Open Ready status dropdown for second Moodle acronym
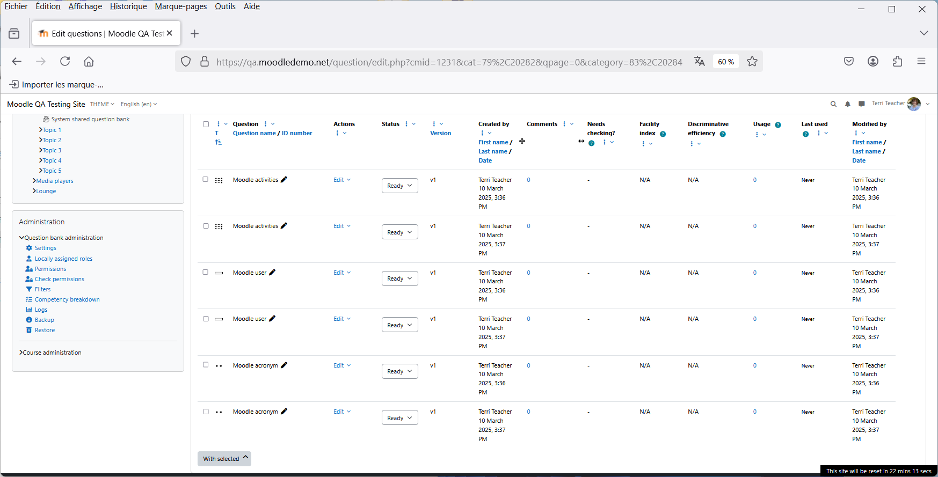This screenshot has width=938, height=477. (x=400, y=418)
